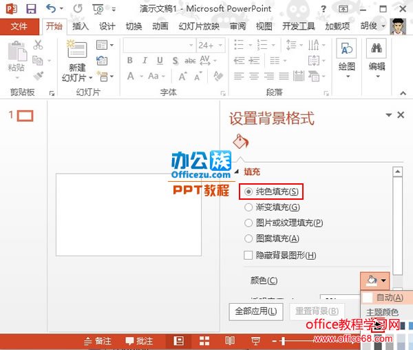Toggle Underline formatting
The height and width of the screenshot is (350, 413).
(160, 61)
